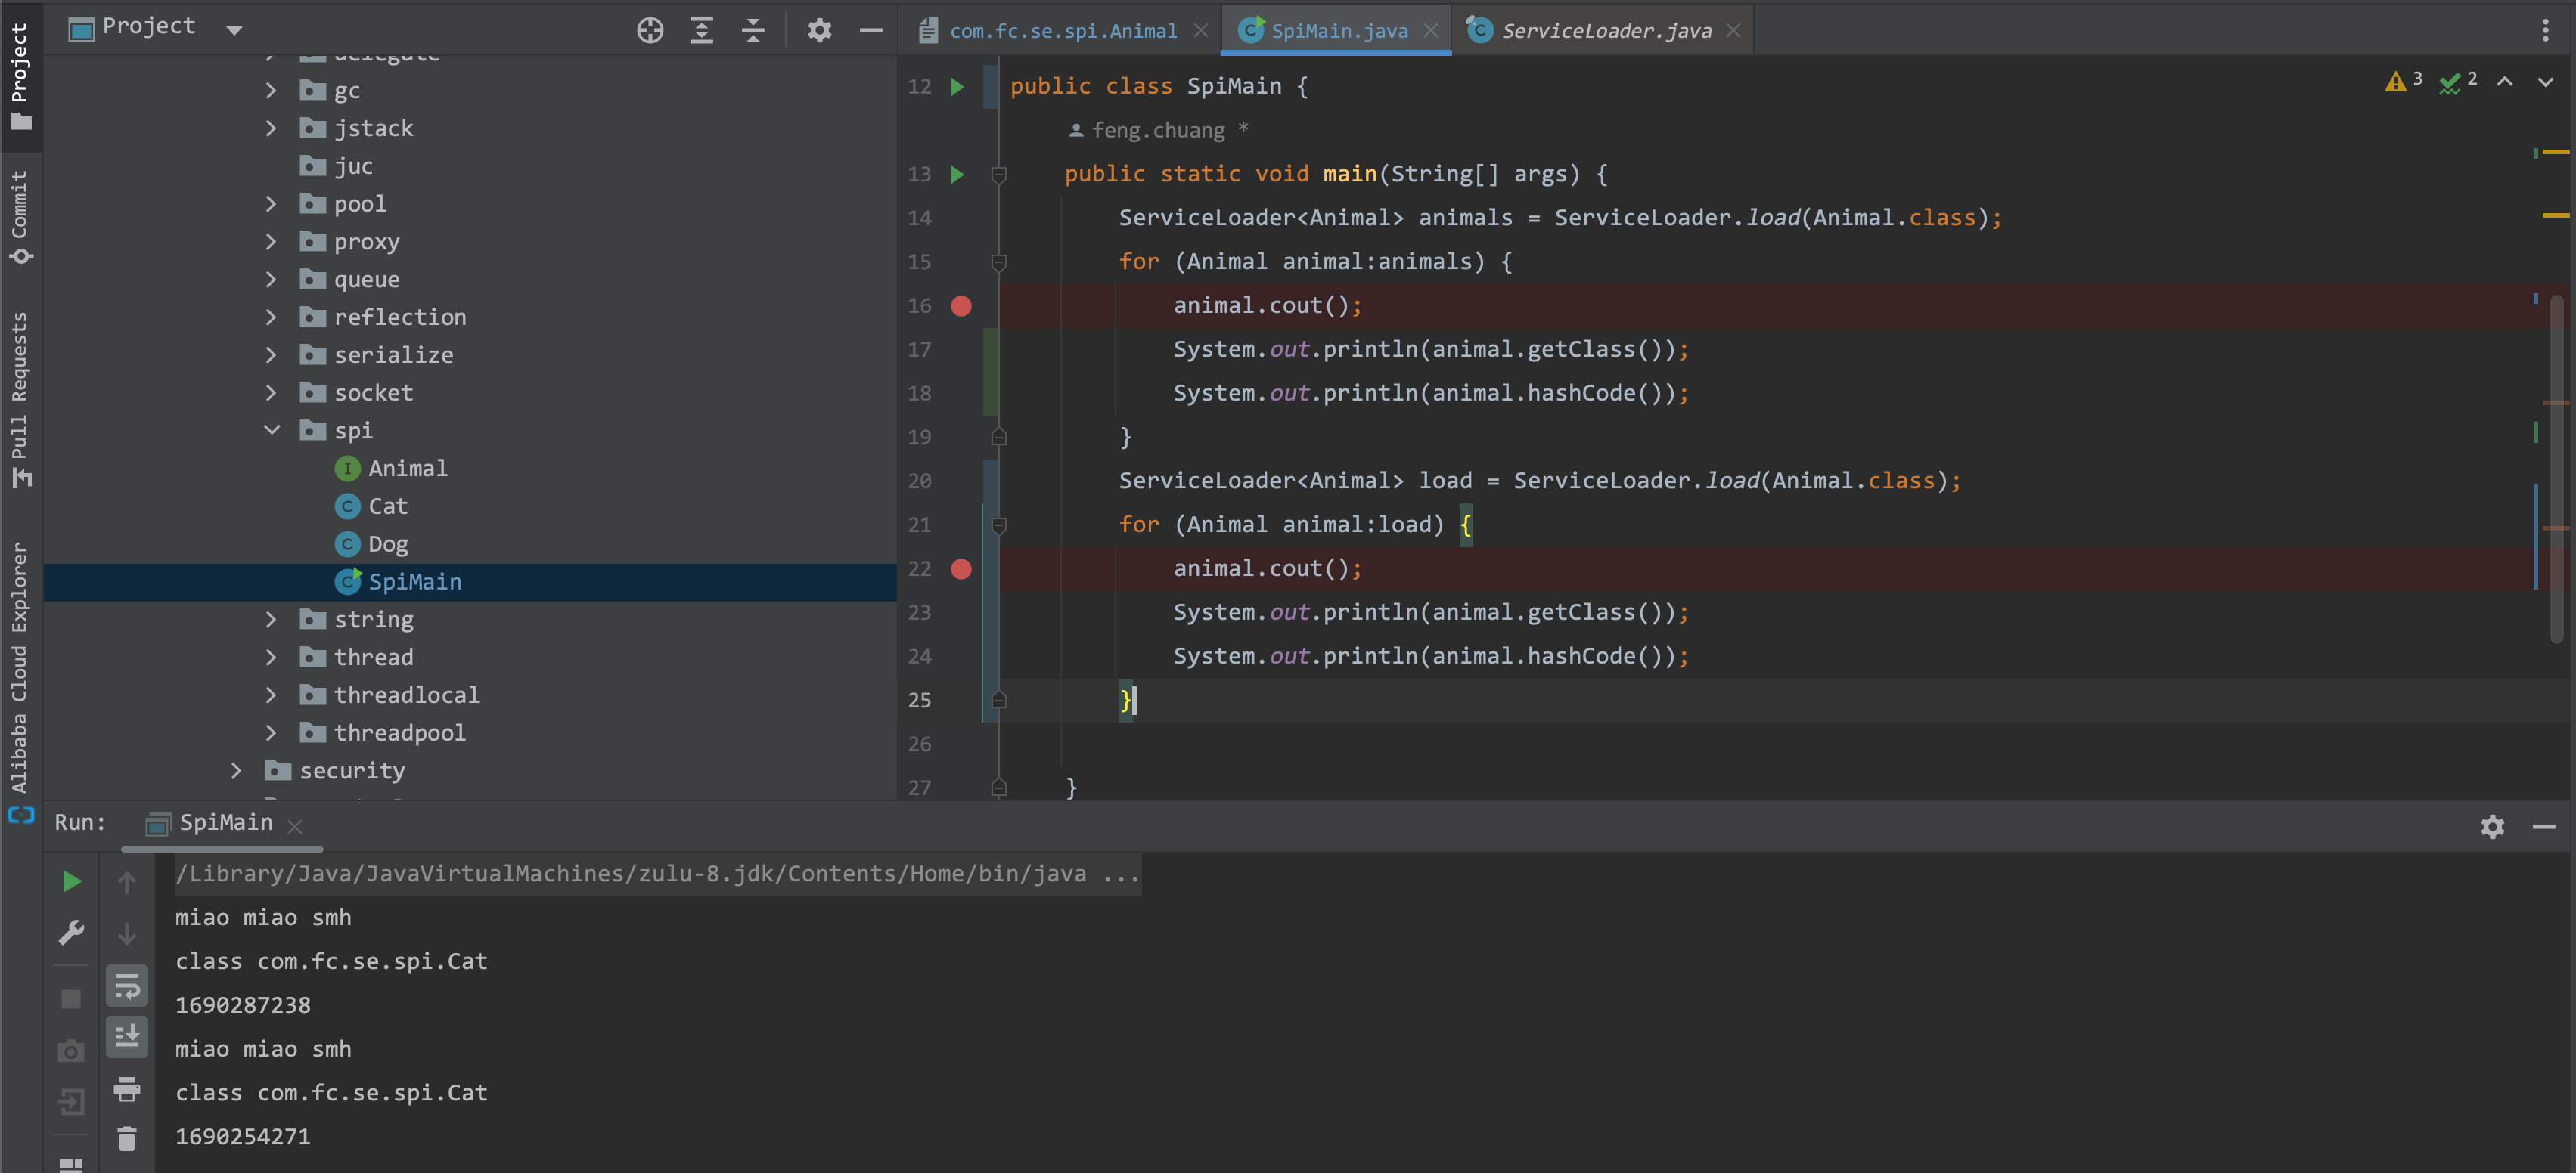Collapse the spi folder
2576x1173 pixels.
[271, 431]
